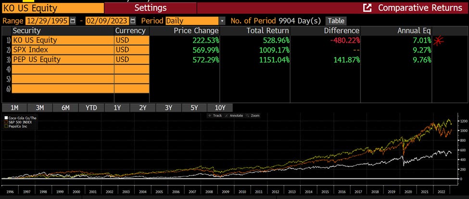The height and width of the screenshot is (199, 469).
Task: Click pop-out icon next to Comparative Returns
Action: coord(367,8)
